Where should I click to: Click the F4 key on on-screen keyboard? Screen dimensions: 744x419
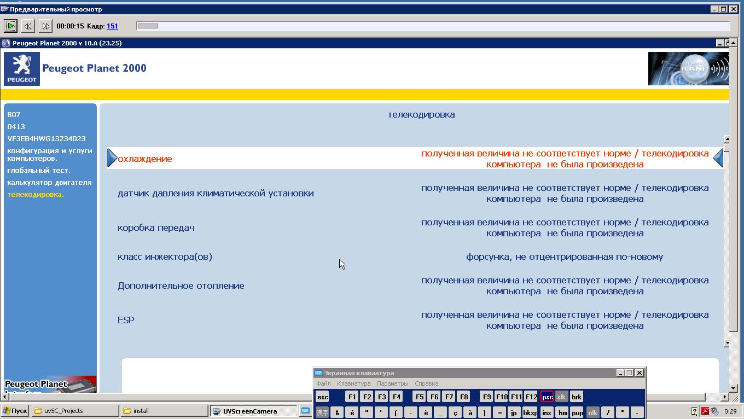[396, 397]
